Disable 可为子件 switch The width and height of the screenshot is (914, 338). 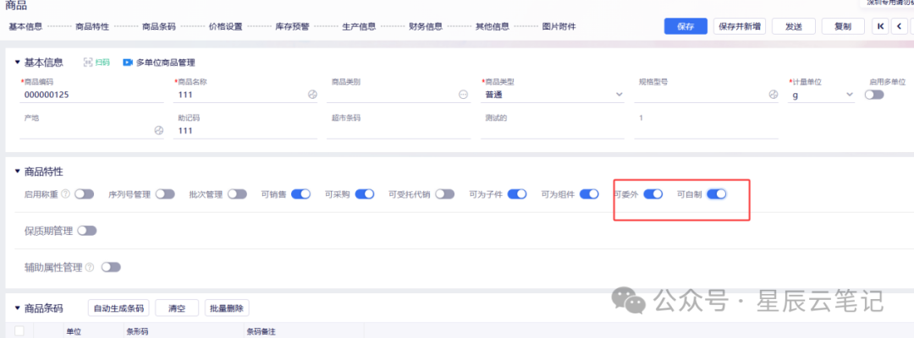click(x=517, y=194)
